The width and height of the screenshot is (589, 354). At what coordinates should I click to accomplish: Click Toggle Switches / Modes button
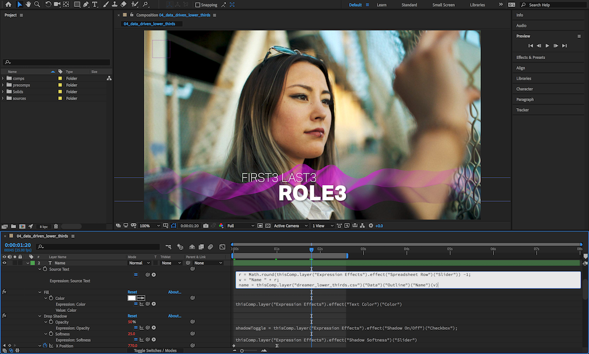tap(155, 350)
